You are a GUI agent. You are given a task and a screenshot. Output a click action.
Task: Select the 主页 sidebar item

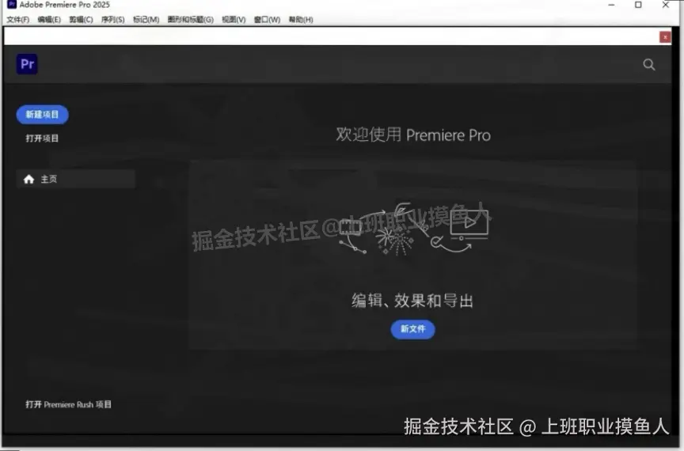click(76, 180)
